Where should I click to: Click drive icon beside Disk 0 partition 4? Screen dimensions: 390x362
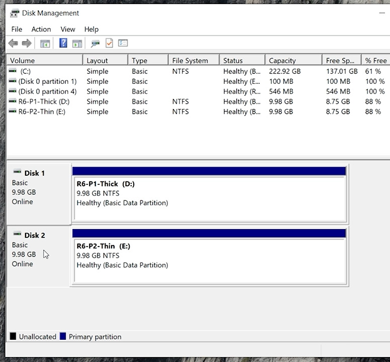[x=13, y=91]
